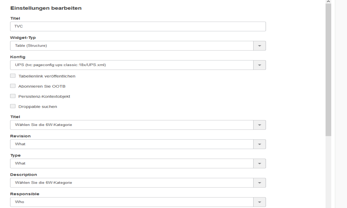Viewport: 347px width, 208px height.
Task: Open the Titel 6W-Kategorie dropdown
Action: [132, 125]
